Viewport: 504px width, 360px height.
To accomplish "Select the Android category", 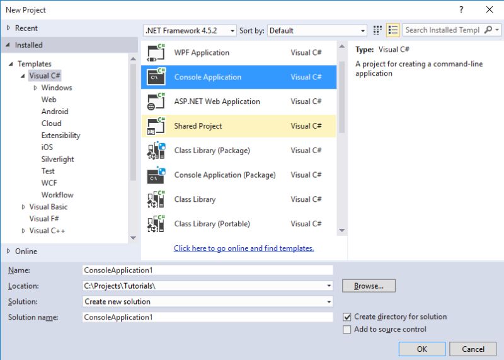I will tap(55, 112).
